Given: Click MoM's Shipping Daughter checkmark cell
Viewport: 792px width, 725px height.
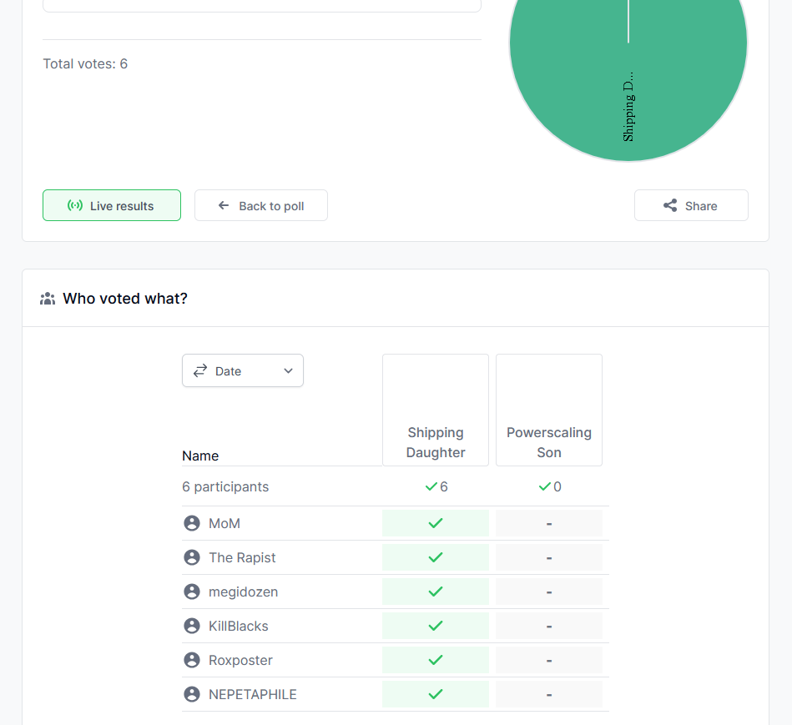Looking at the screenshot, I should 435,523.
